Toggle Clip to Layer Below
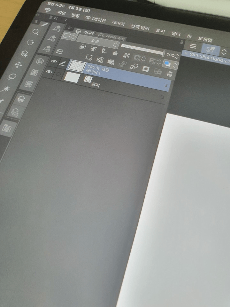The image size is (230, 307). [x=83, y=47]
